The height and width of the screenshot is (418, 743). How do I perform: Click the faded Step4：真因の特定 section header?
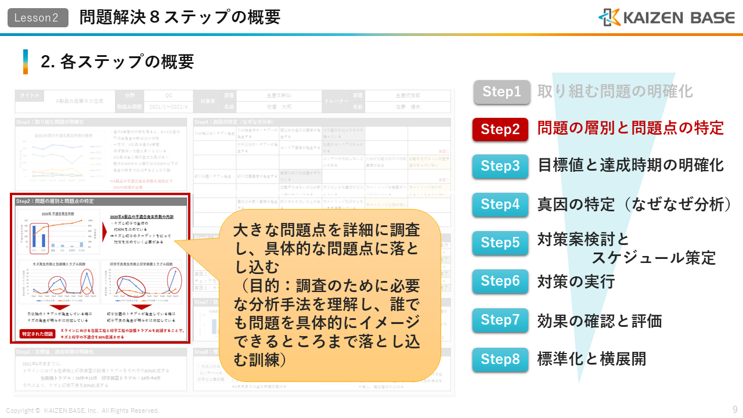pos(322,122)
